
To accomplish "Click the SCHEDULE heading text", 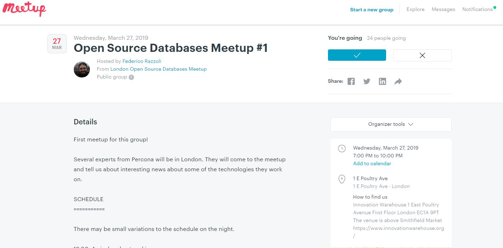I will pos(88,199).
